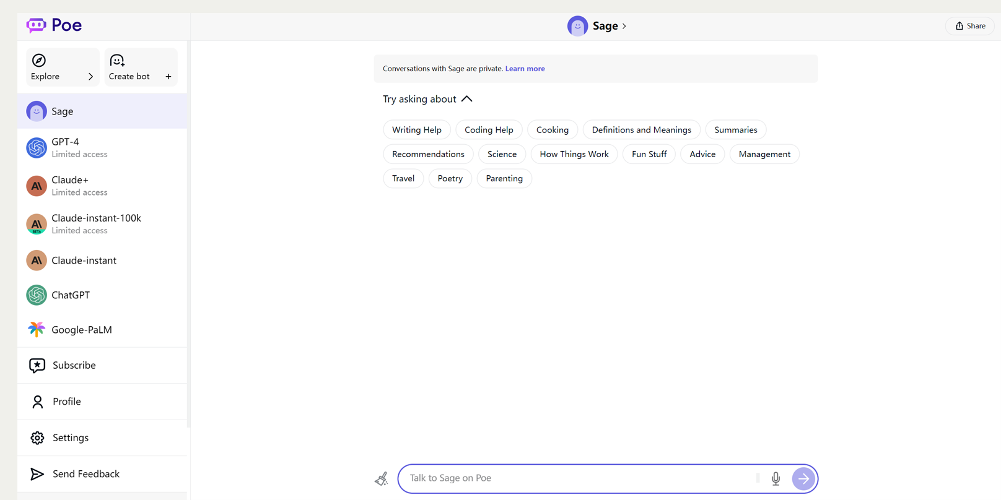Switch to Claude-instant-100k chat
This screenshot has width=1001, height=500.
coord(102,224)
